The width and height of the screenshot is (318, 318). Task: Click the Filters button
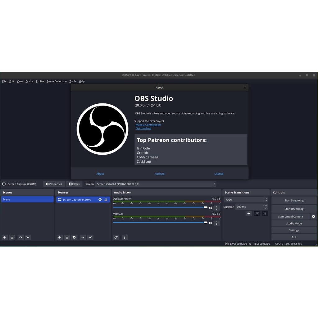[74, 184]
